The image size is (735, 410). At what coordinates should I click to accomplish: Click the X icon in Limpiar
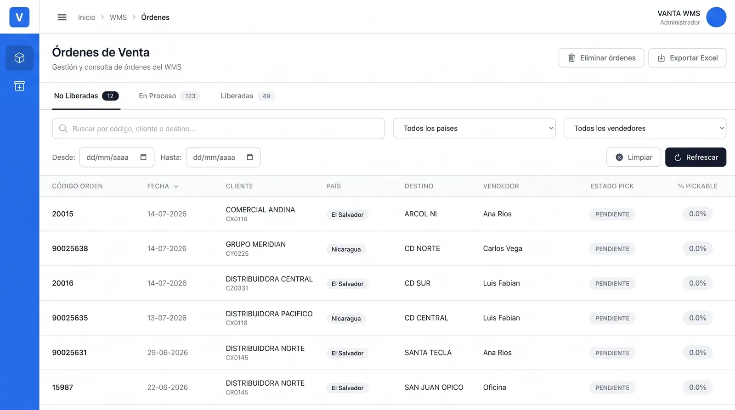pos(619,157)
